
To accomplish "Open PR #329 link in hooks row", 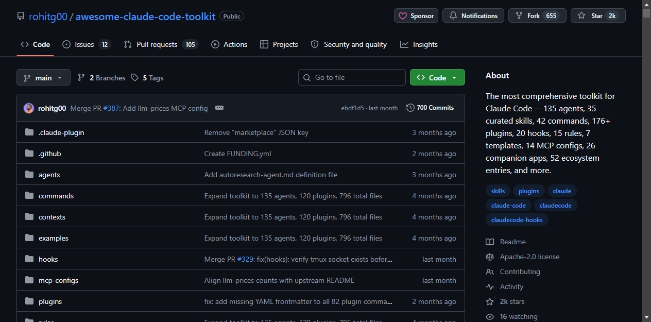I will click(245, 259).
